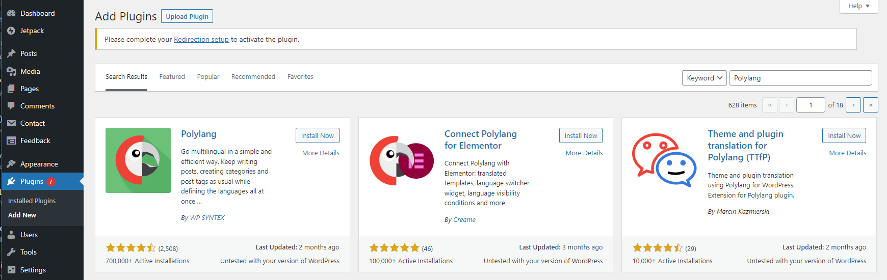This screenshot has width=887, height=280.
Task: Click the Pages document icon
Action: point(11,89)
